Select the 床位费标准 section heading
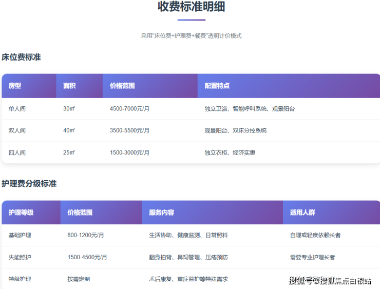Screen dimensions: 380x289 21,57
